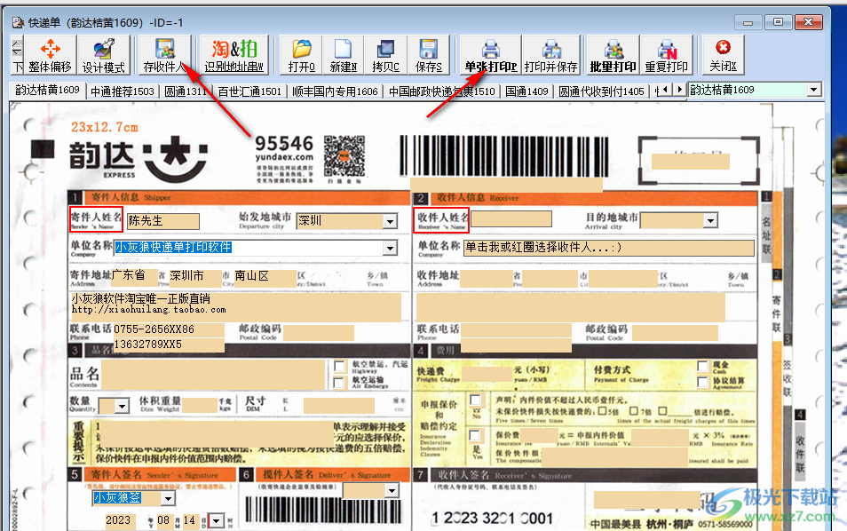The height and width of the screenshot is (531, 847).
Task: Save with the 保存 icon
Action: coord(428,55)
